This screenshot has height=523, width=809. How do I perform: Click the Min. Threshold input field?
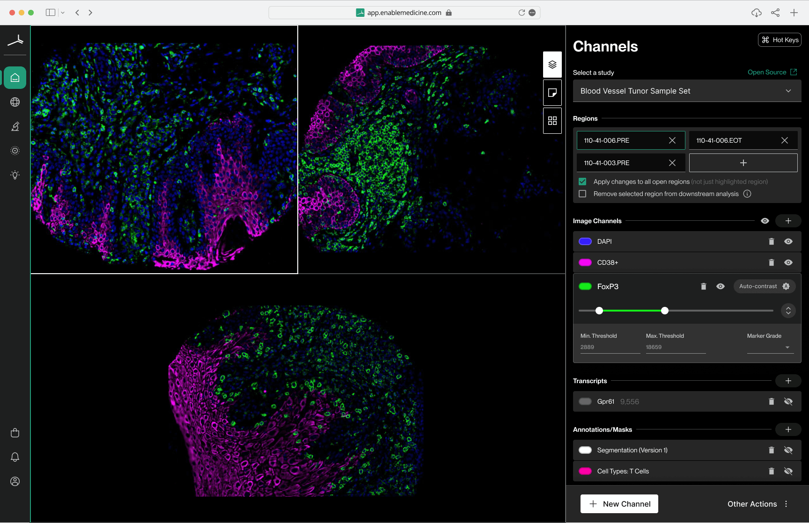tap(610, 347)
